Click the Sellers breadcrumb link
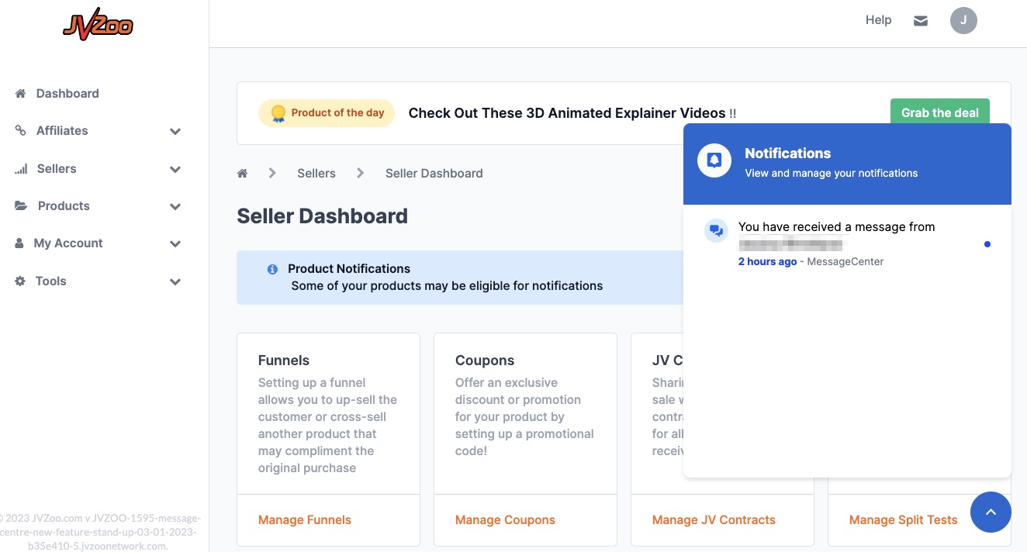Viewport: 1027px width, 552px height. click(x=316, y=173)
